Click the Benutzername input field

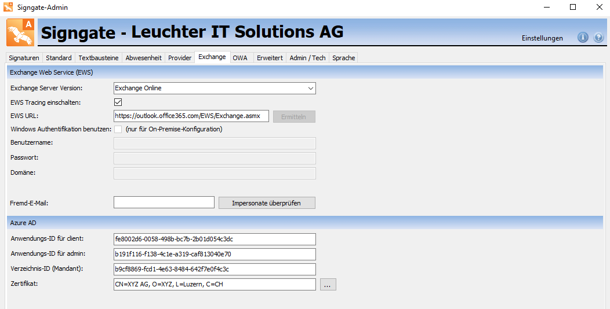[x=215, y=144]
